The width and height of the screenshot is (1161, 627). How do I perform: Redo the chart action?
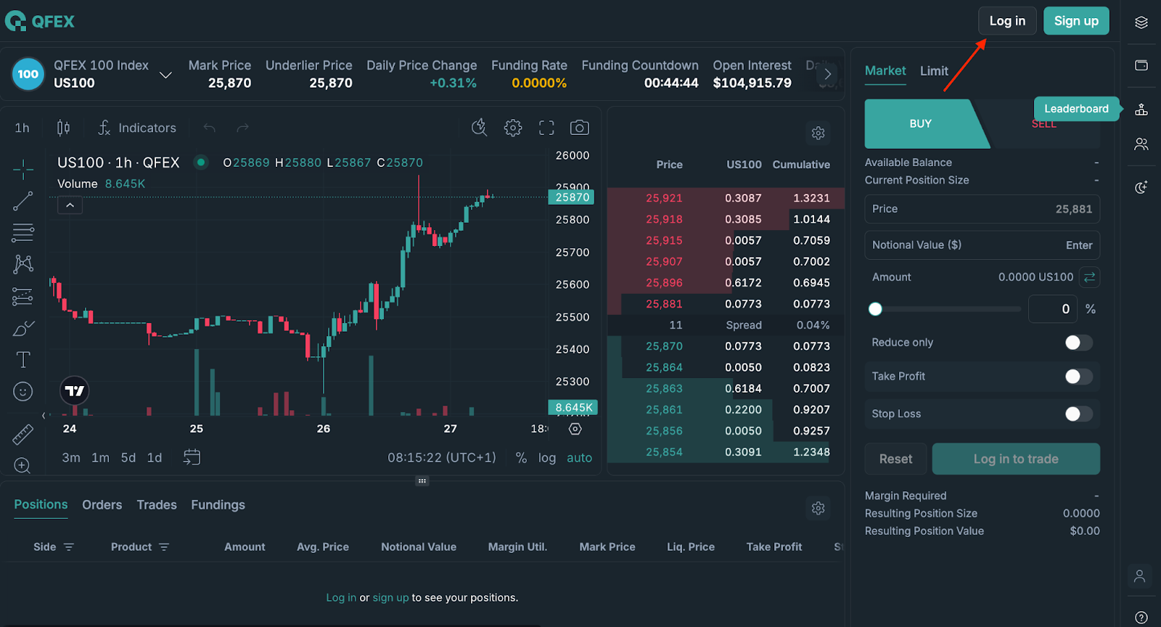pos(243,128)
